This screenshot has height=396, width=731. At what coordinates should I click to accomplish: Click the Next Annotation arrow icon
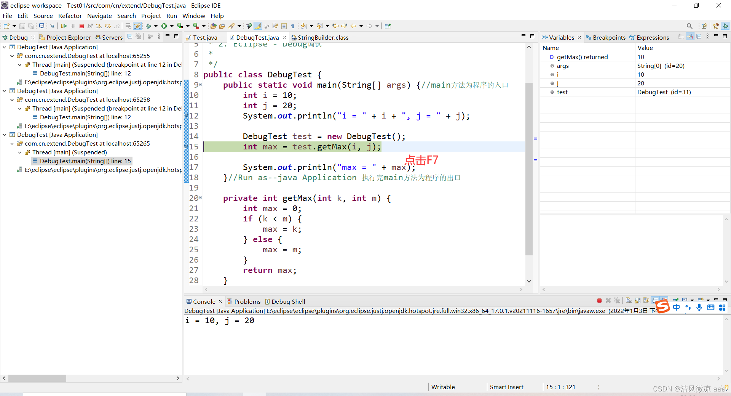(303, 26)
